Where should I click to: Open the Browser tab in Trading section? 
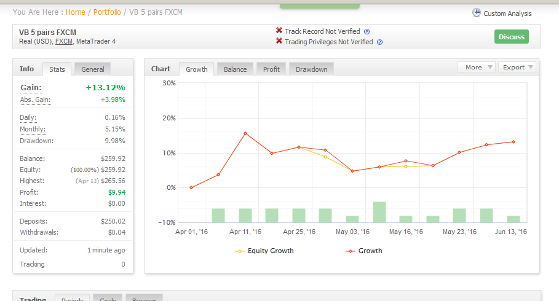coord(144,299)
